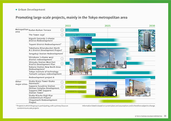
Task: Select 'Tokyo institute of technology Tamachi campus' row
Action: (x=45, y=73)
